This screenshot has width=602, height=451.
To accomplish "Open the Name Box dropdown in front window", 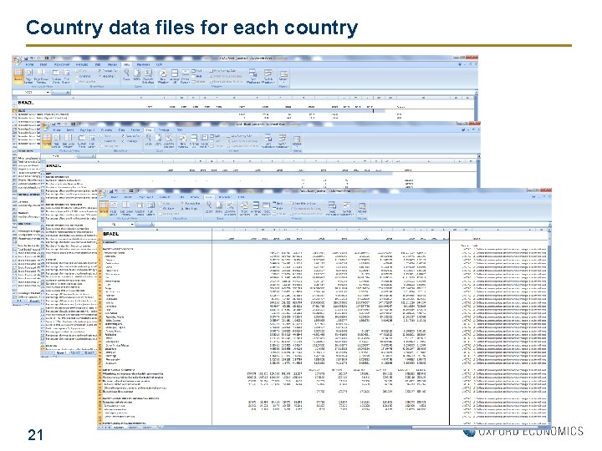I will 132,225.
